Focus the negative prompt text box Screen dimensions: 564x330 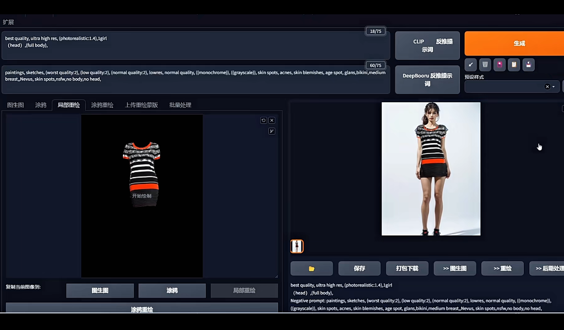[196, 80]
